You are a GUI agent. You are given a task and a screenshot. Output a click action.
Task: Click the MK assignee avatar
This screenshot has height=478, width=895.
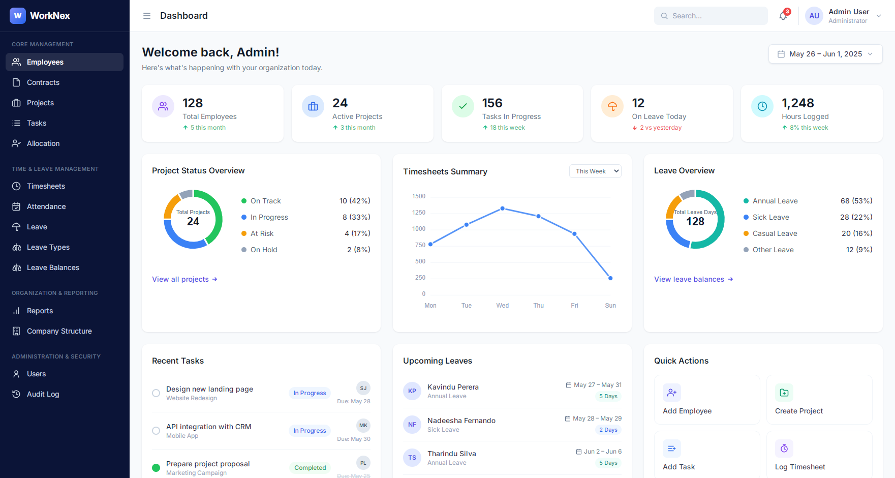(363, 426)
